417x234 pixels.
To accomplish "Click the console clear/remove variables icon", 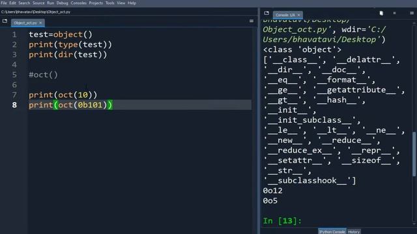I will [x=381, y=13].
